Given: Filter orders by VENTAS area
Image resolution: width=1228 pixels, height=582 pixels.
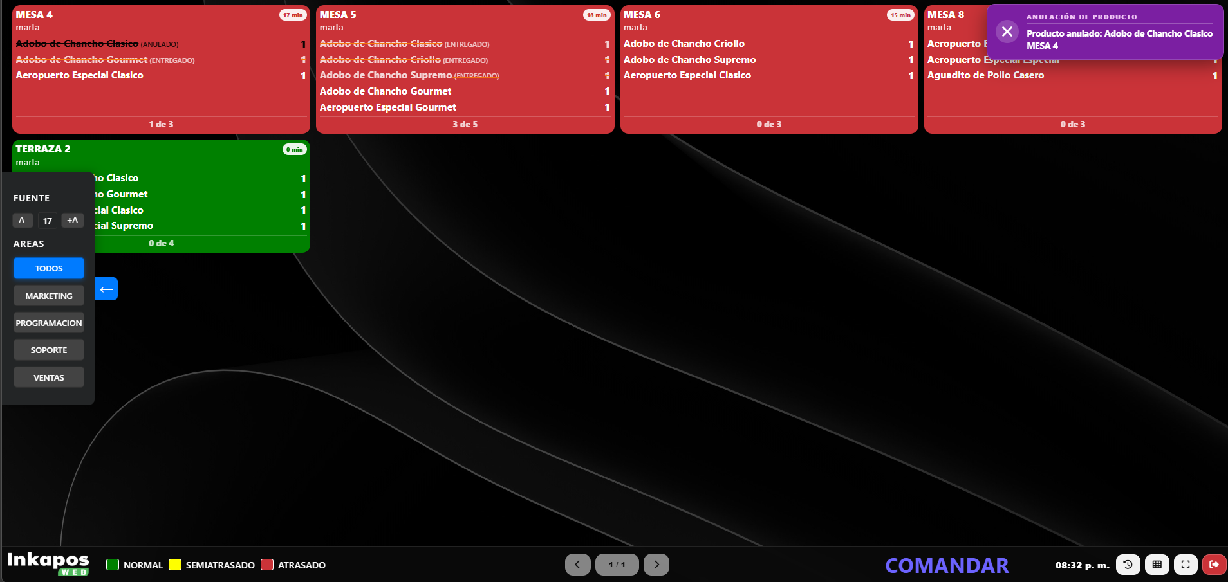Looking at the screenshot, I should pos(49,377).
